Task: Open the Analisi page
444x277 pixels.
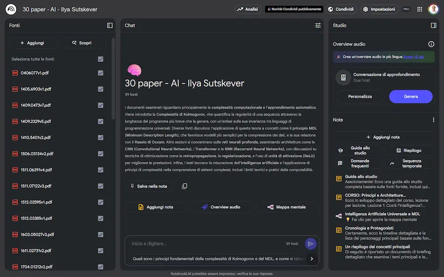Action: [248, 9]
